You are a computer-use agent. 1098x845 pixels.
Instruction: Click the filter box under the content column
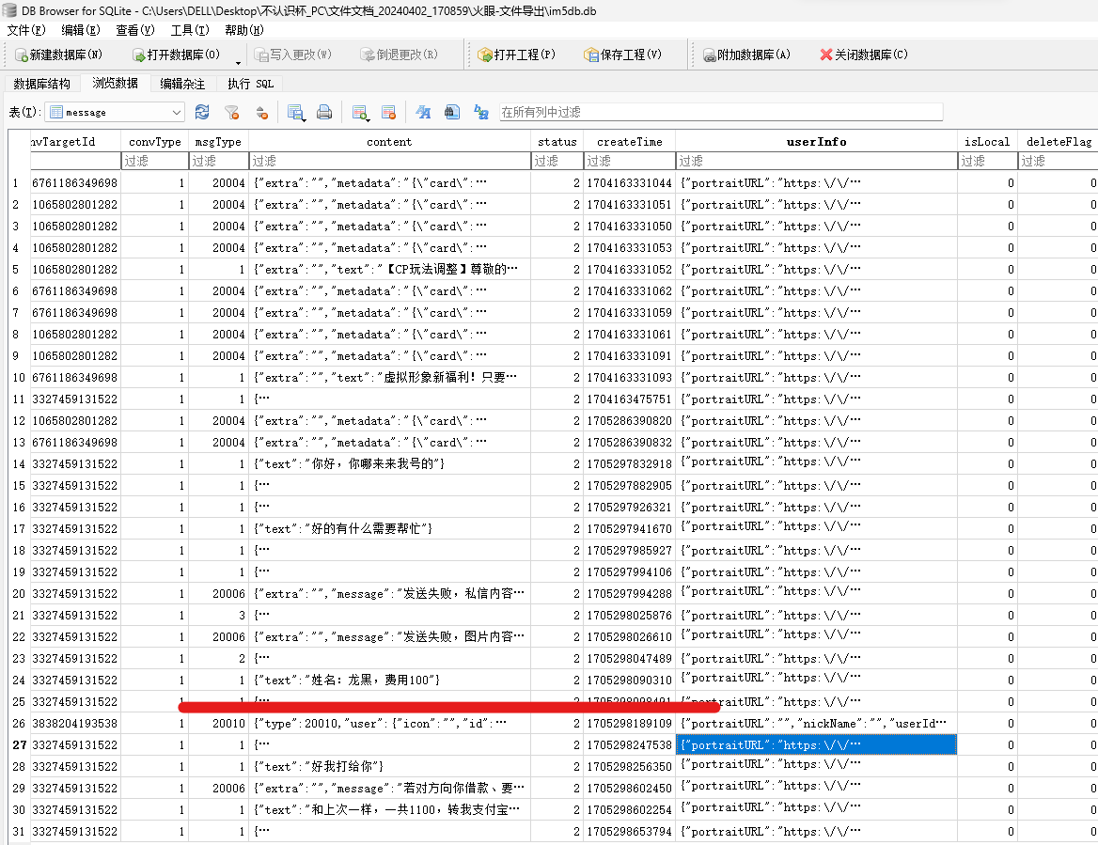(389, 161)
